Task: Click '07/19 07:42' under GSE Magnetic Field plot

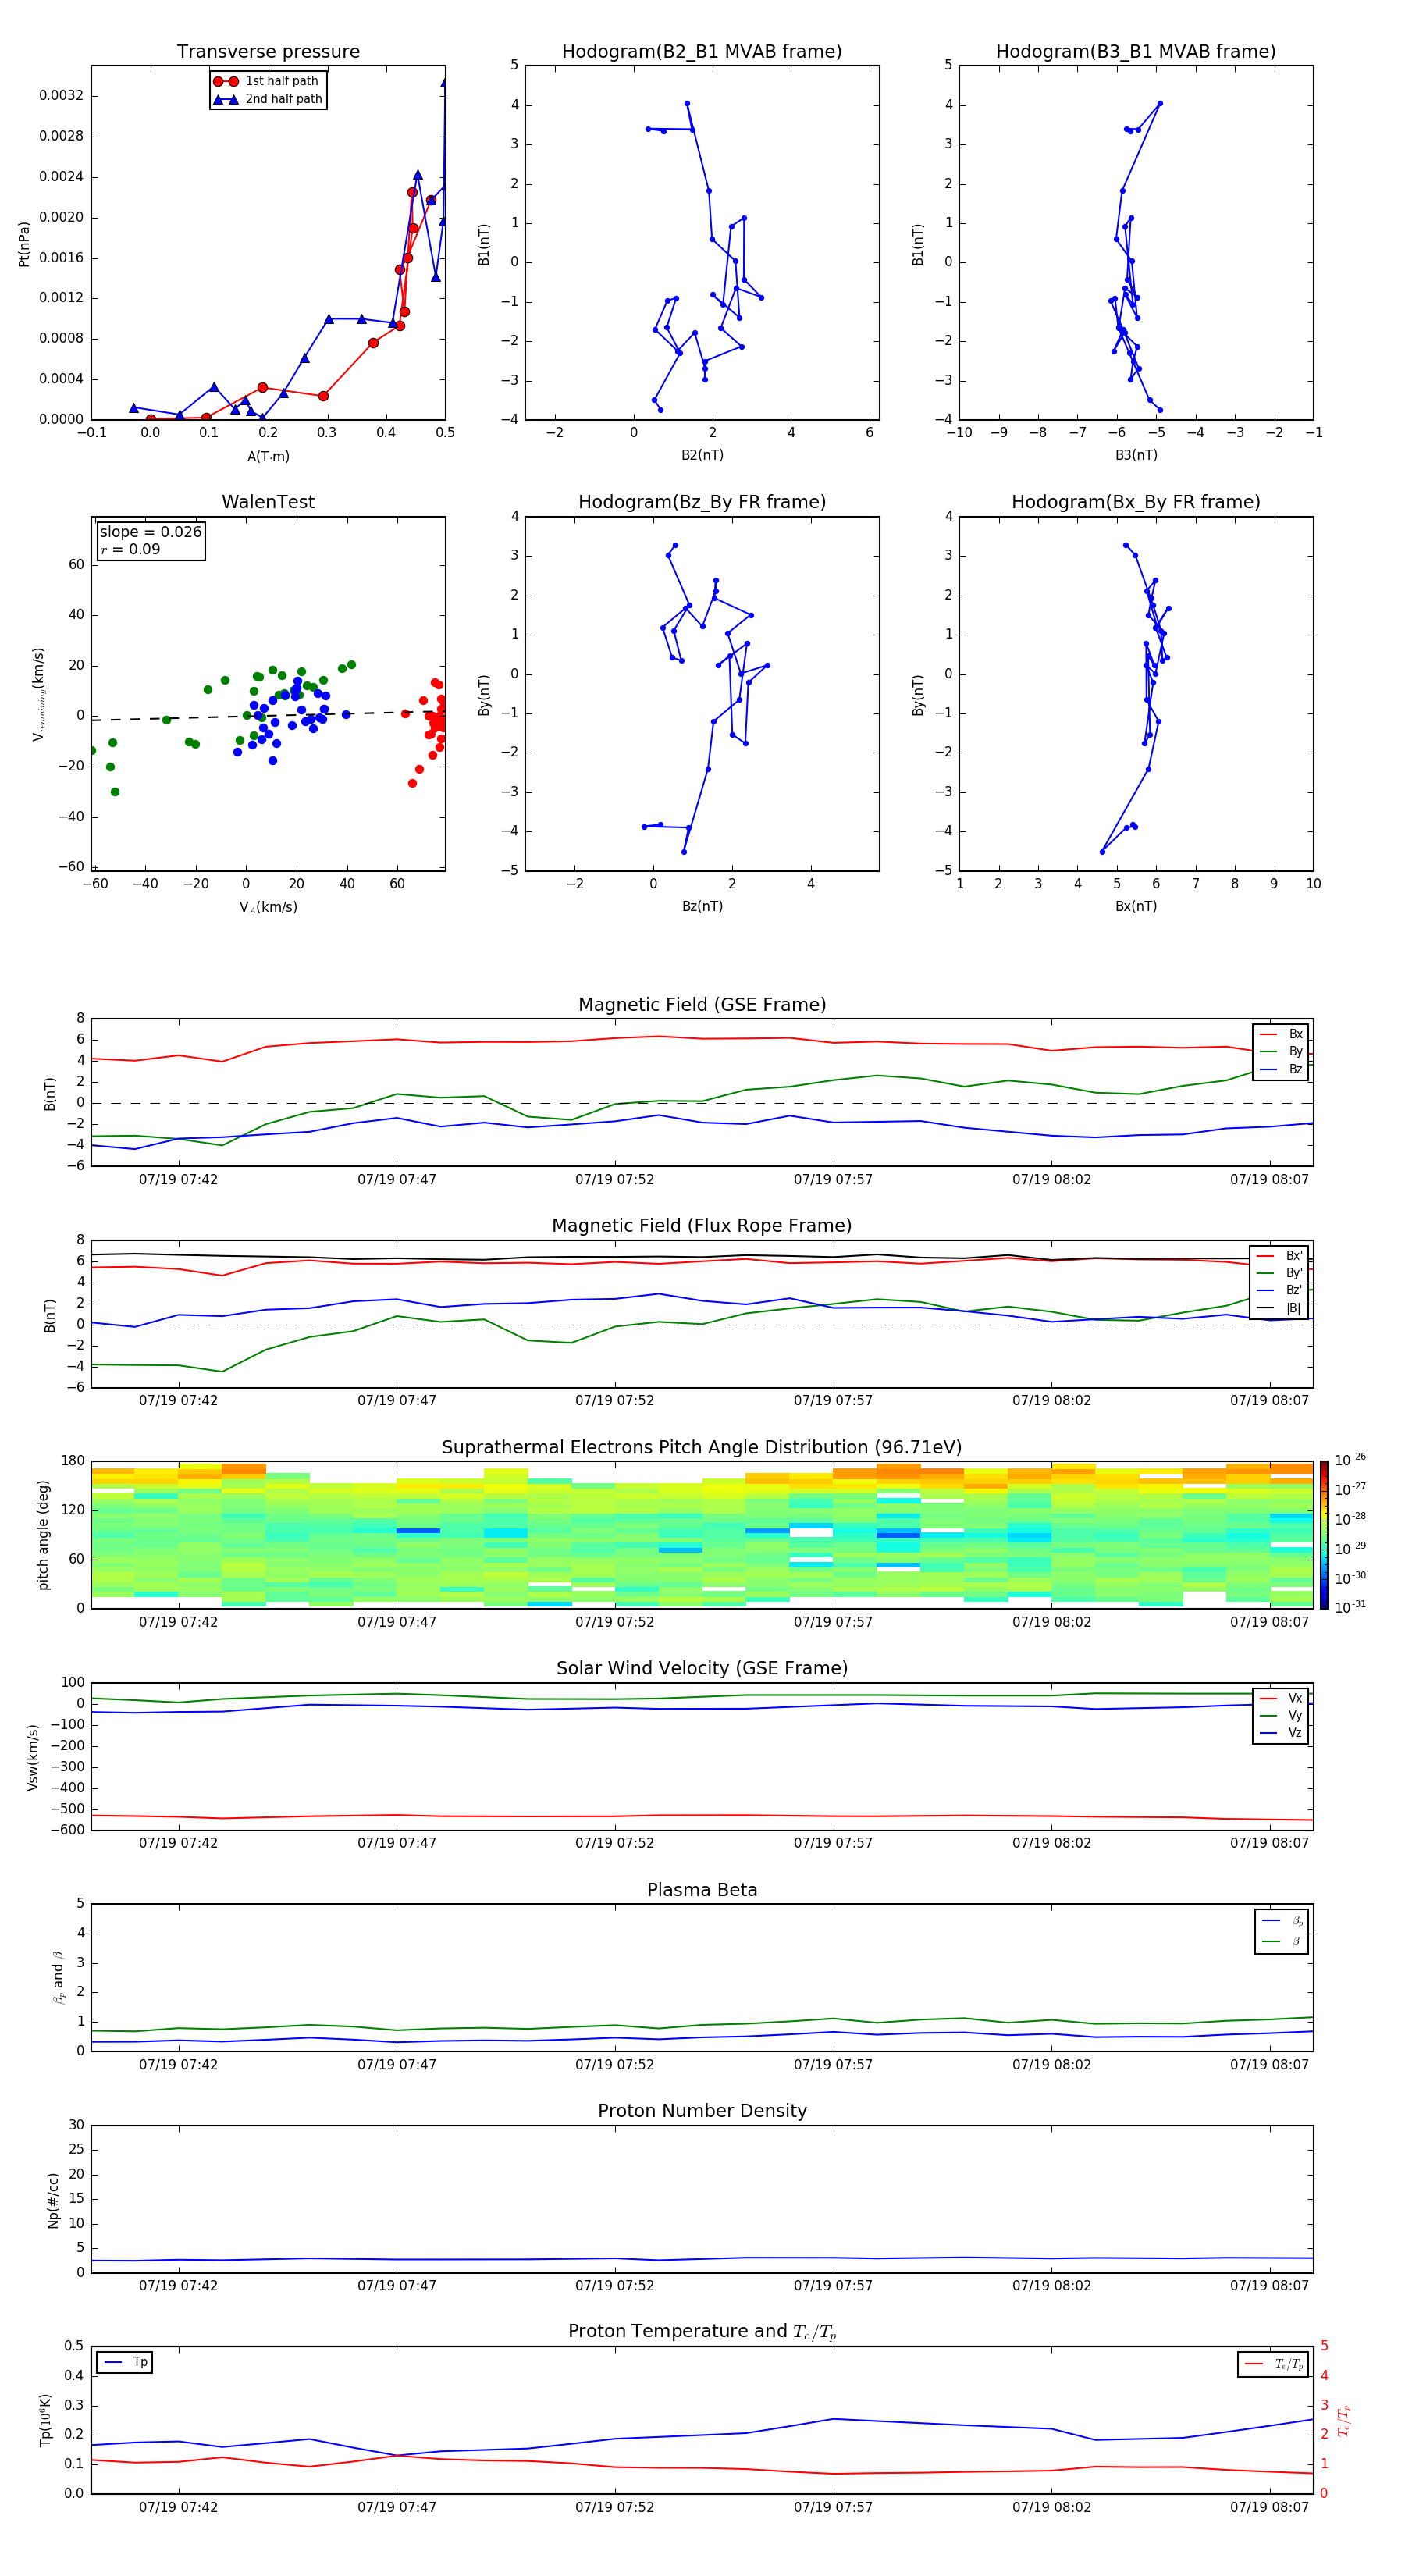Action: (178, 1180)
